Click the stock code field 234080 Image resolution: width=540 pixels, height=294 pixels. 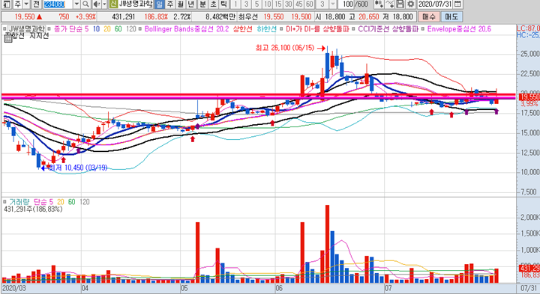58,4
